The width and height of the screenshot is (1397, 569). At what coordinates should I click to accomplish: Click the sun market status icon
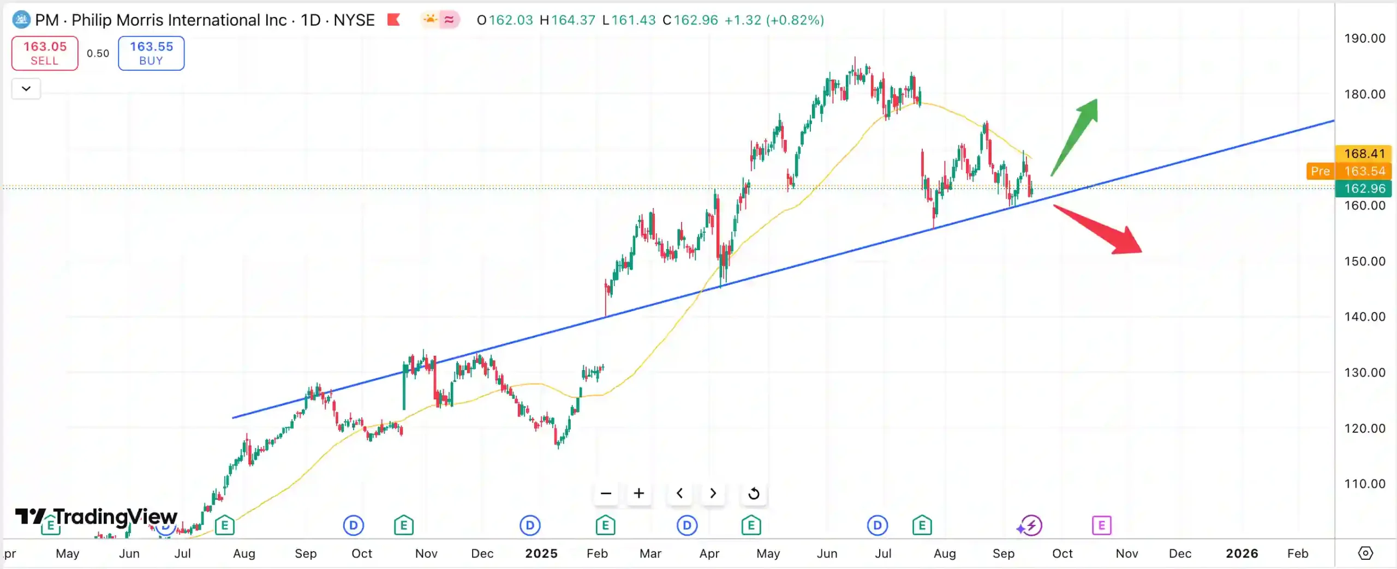pos(430,20)
